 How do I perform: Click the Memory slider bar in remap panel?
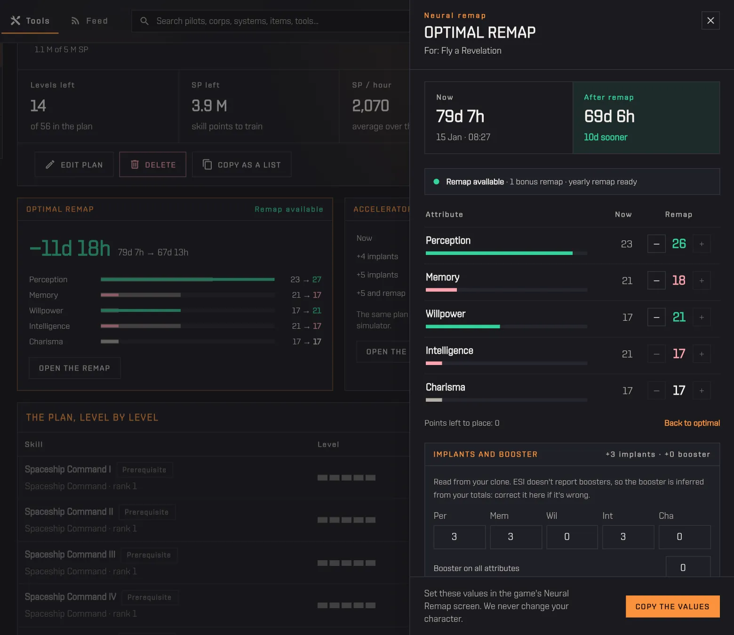click(x=506, y=290)
